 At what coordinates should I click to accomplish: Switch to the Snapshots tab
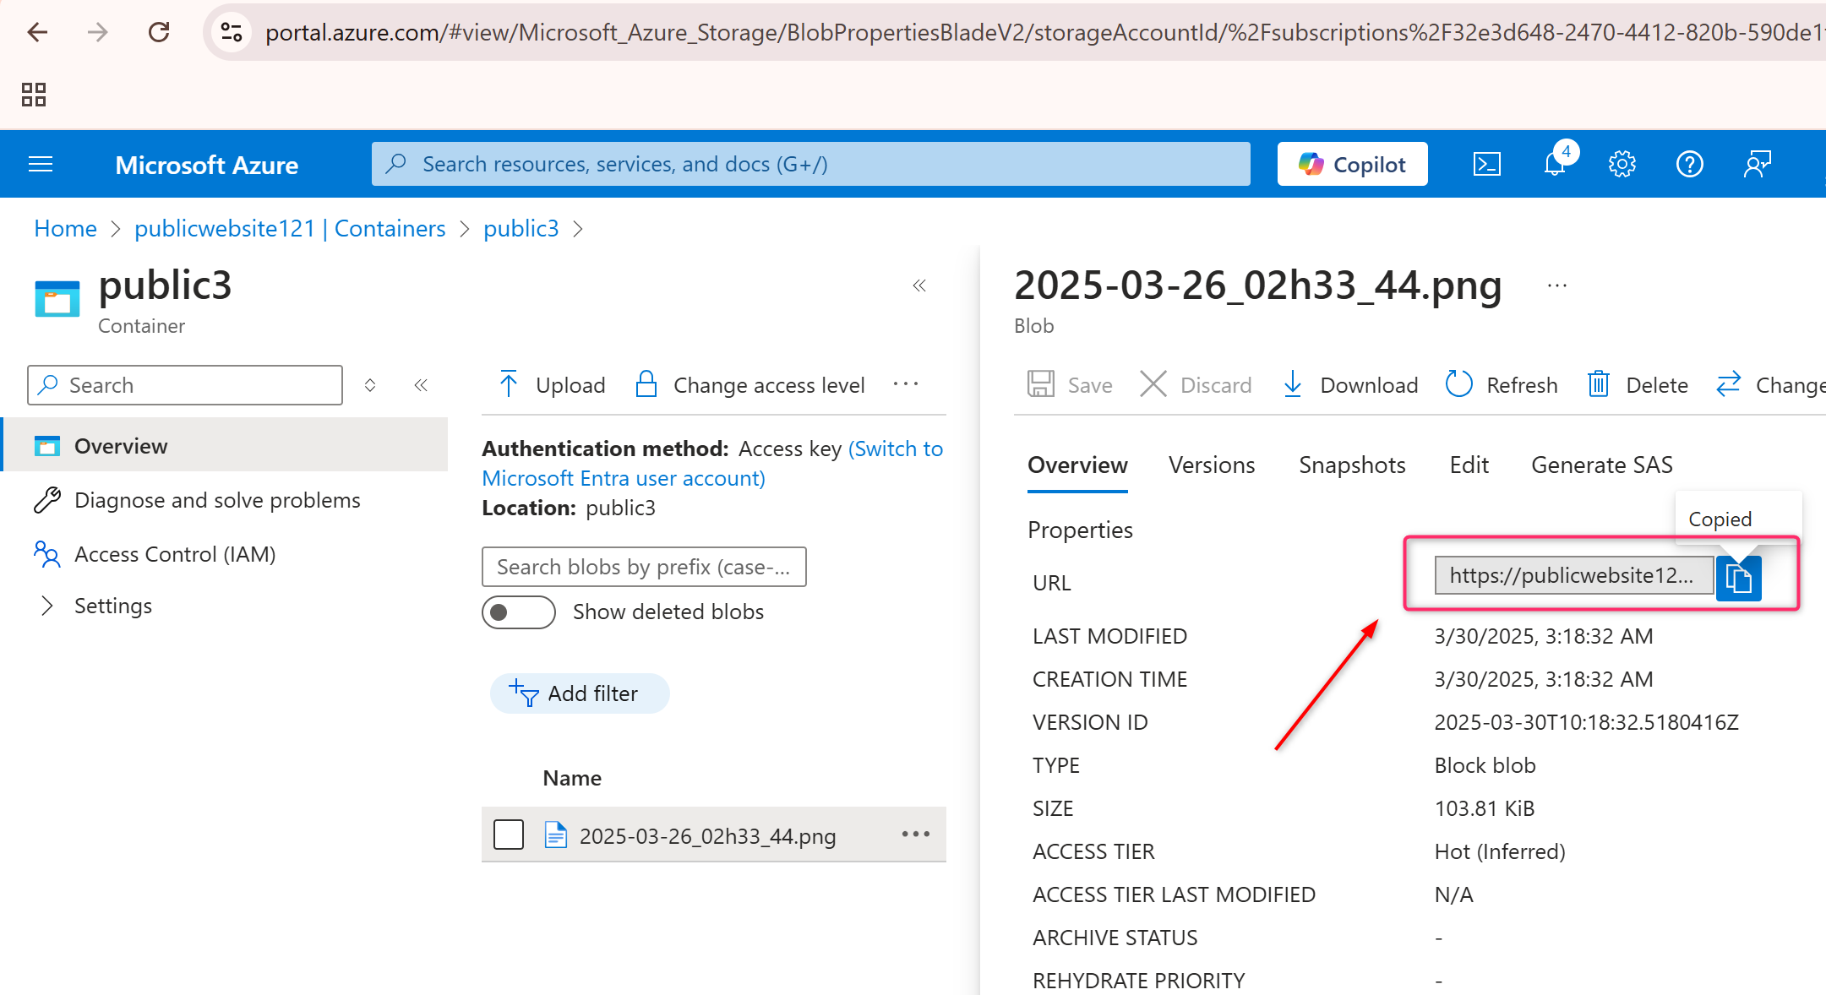[1352, 465]
